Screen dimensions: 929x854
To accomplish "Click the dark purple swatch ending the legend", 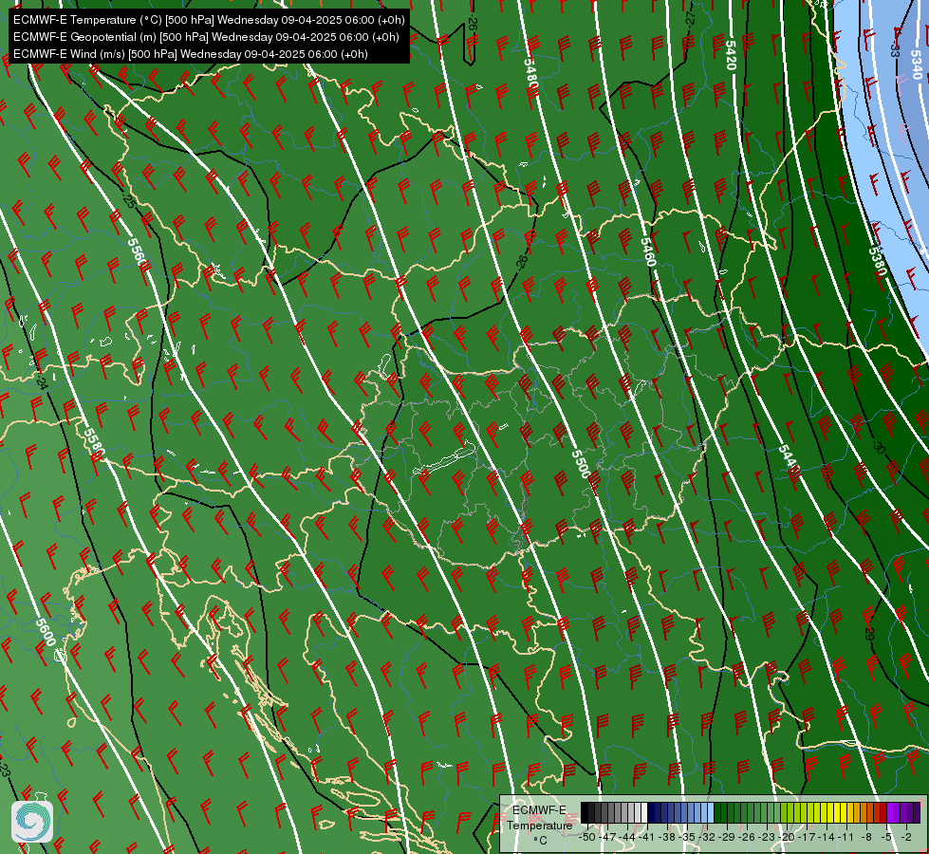I will click(x=917, y=812).
